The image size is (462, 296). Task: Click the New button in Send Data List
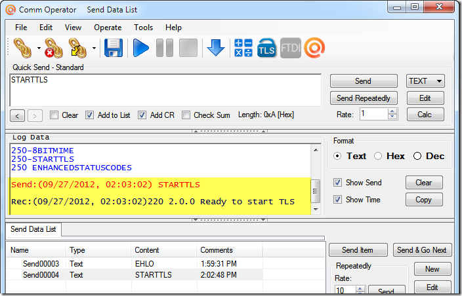click(x=432, y=269)
